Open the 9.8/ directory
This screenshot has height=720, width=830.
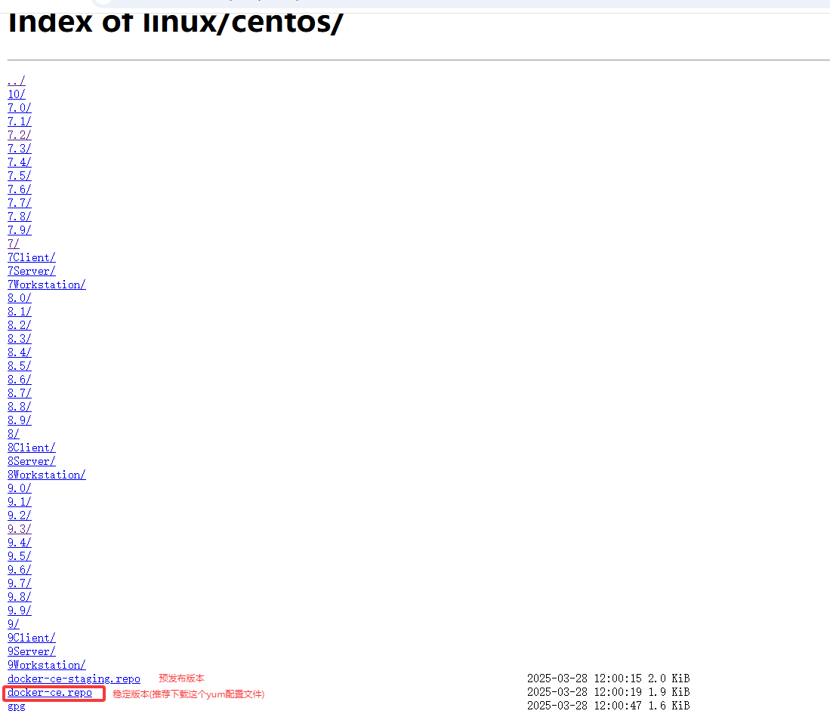20,597
